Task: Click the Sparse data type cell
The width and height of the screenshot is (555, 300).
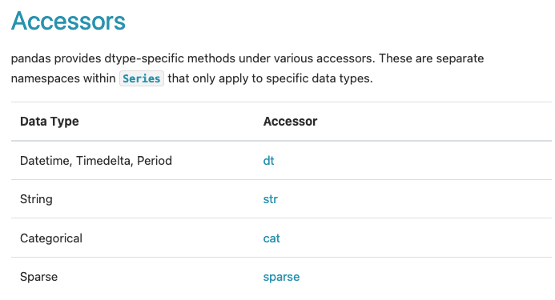Action: pyautogui.click(x=38, y=277)
